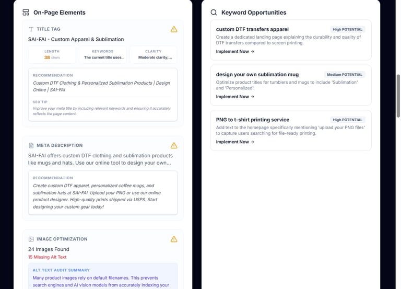This screenshot has width=401, height=289.
Task: Click Implement Now for design your own sublimation mug
Action: (235, 97)
